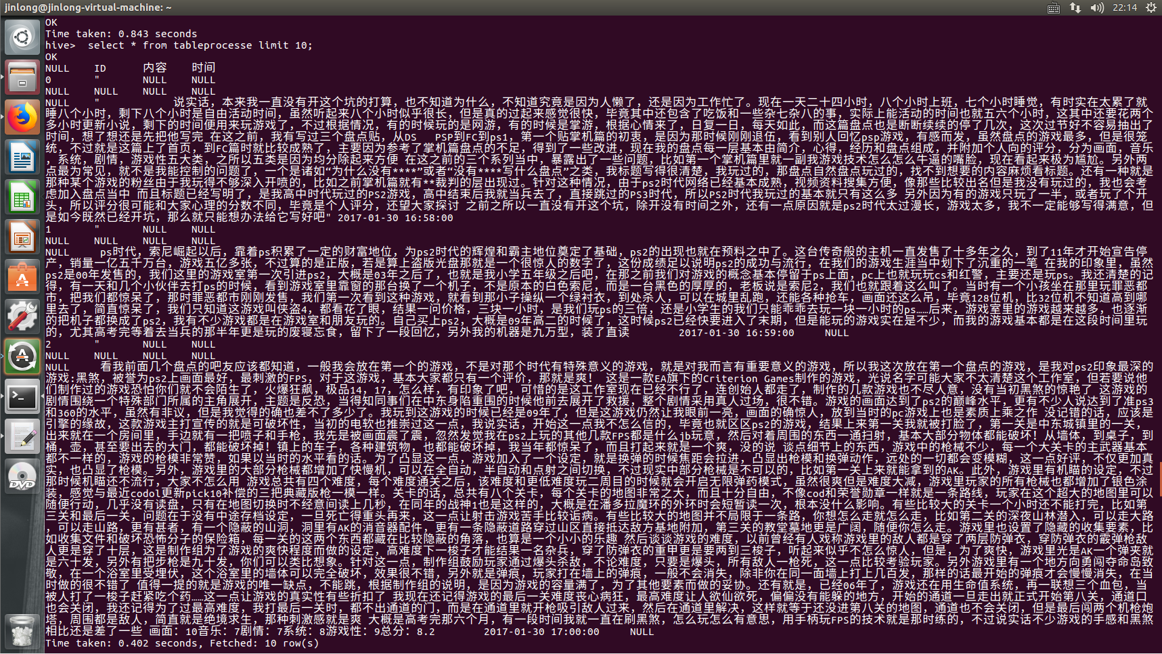
Task: Click the terminal window title jinlong@jinlong-virtual-machine
Action: 88,7
